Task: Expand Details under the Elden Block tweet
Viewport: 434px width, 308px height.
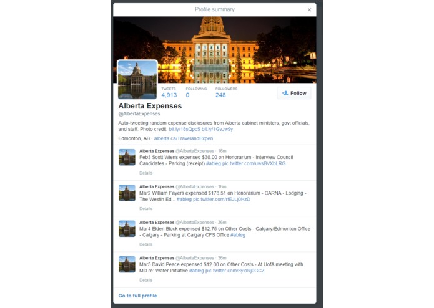Action: [146, 244]
